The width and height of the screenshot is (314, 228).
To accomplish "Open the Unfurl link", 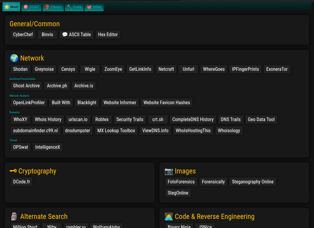I will (189, 69).
